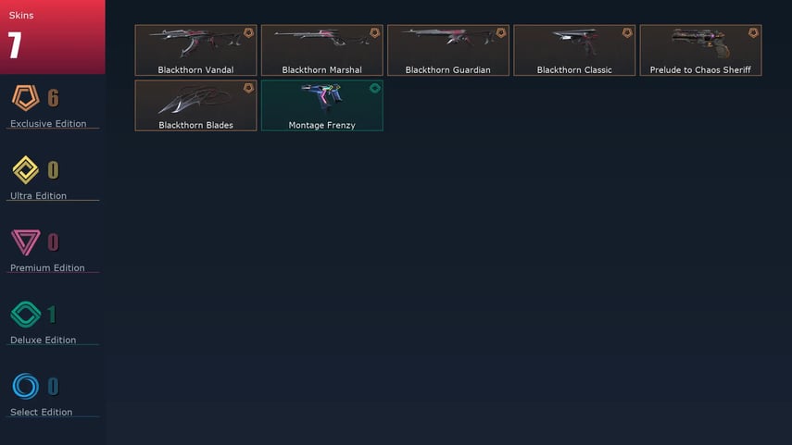Image resolution: width=792 pixels, height=445 pixels.
Task: Filter by Ultra Edition label
Action: [x=38, y=196]
